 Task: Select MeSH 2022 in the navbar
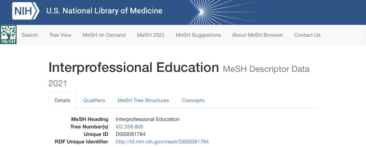point(151,35)
